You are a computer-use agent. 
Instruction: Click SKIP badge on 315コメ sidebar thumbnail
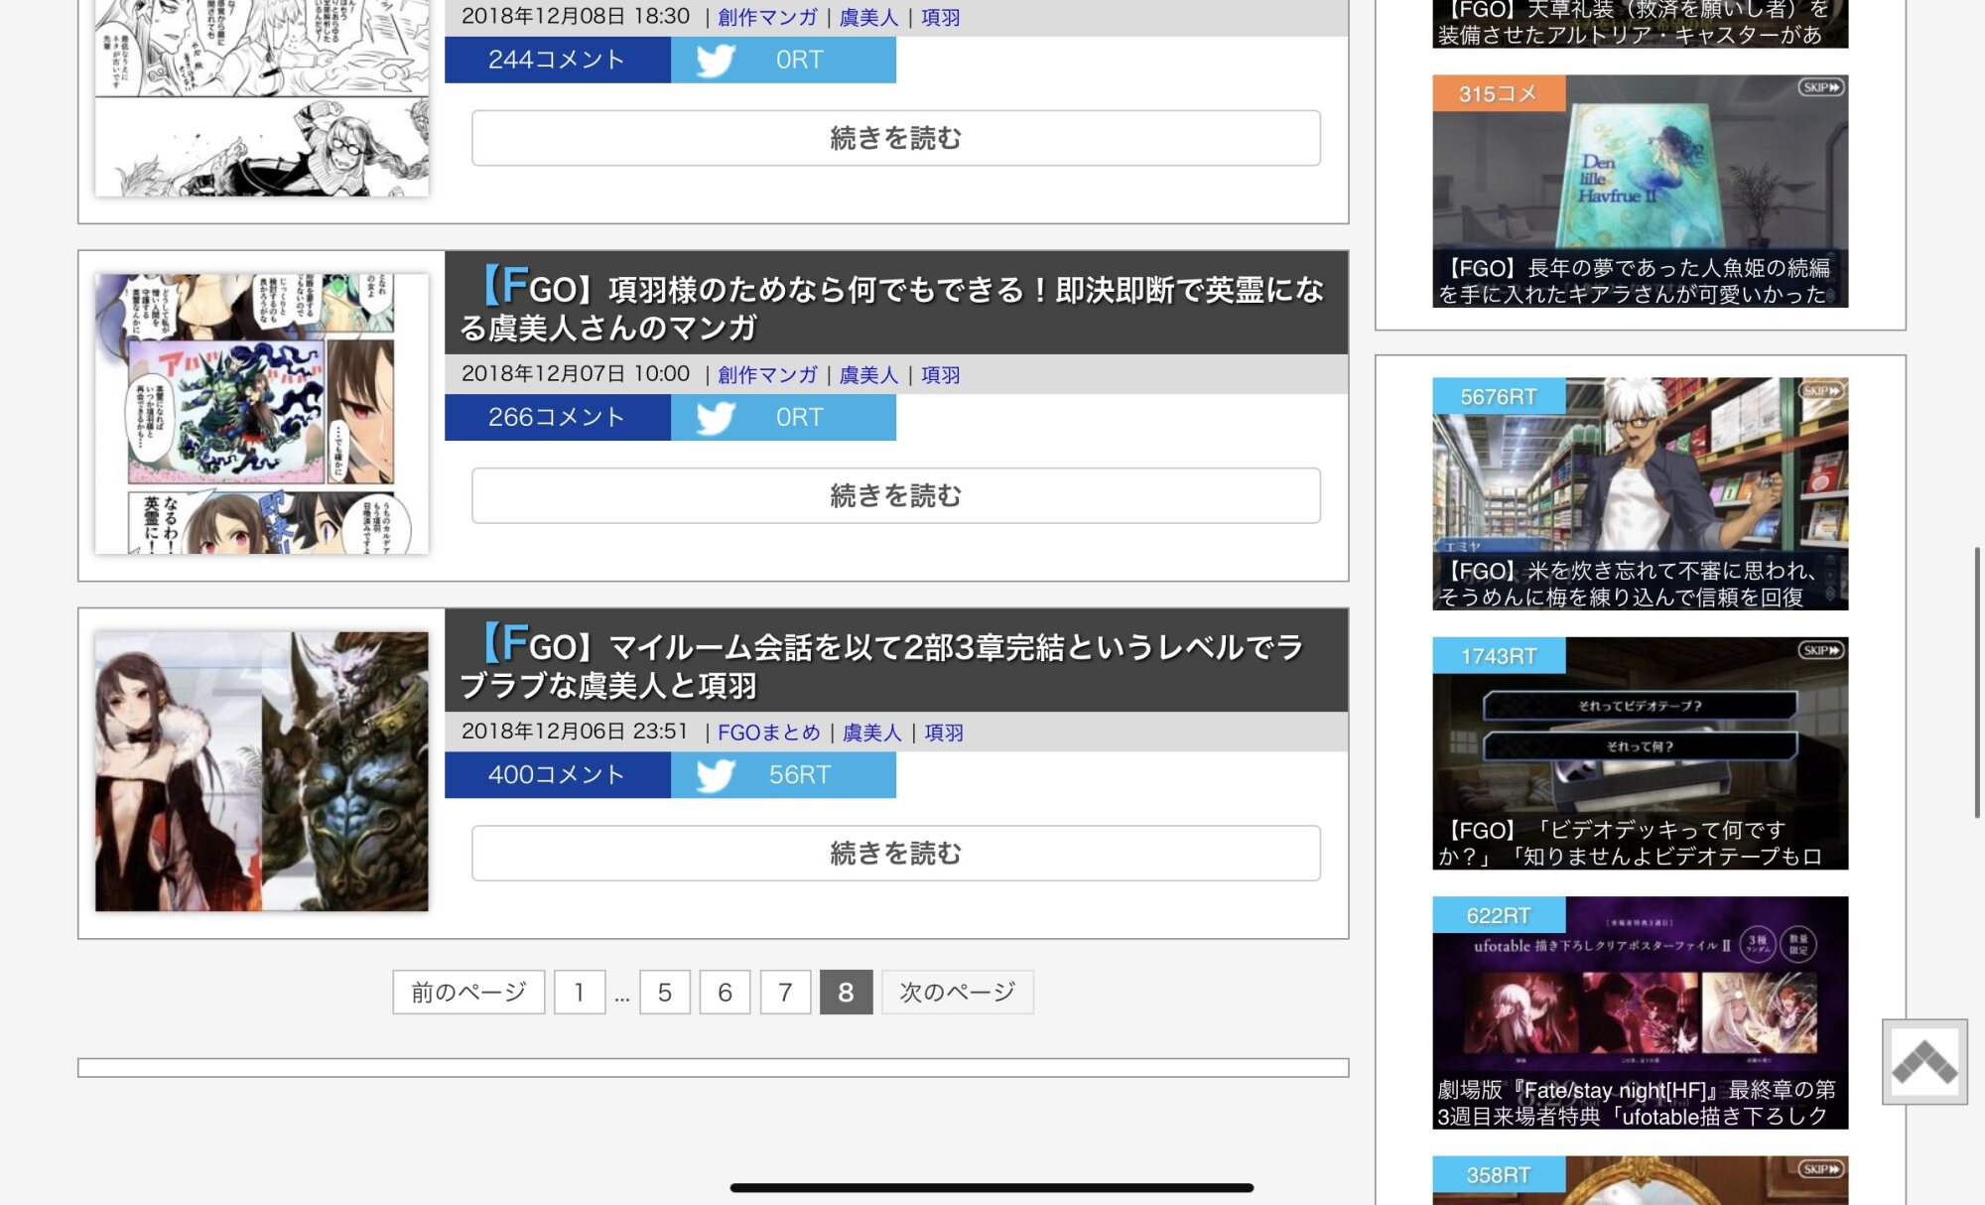1820,88
